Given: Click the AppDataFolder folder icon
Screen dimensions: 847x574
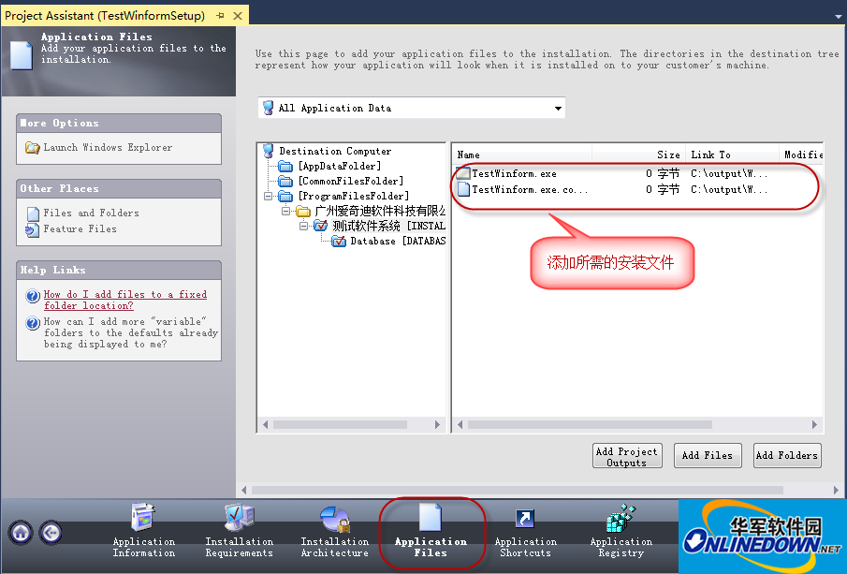Looking at the screenshot, I should click(x=285, y=166).
